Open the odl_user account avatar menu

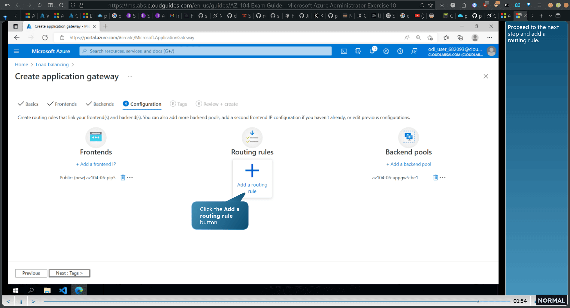491,51
